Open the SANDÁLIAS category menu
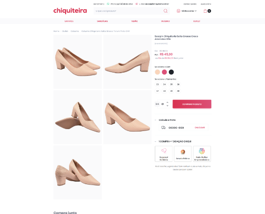This screenshot has width=265, height=214. coord(102,21)
